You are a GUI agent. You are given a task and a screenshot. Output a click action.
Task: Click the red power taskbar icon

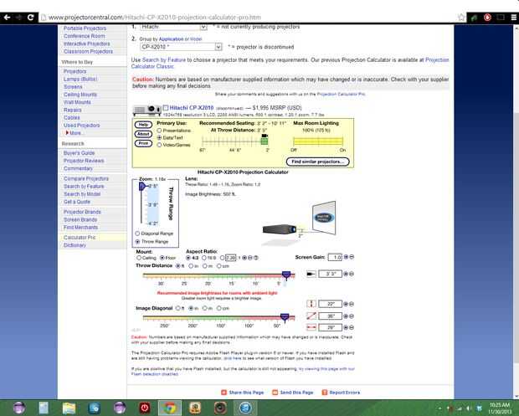[145, 408]
